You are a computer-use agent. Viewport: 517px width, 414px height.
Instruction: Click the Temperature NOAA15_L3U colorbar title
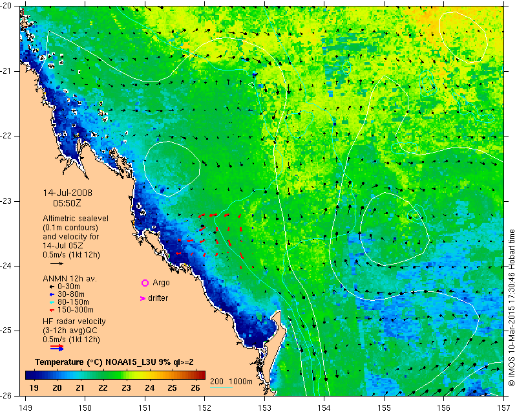tap(114, 362)
